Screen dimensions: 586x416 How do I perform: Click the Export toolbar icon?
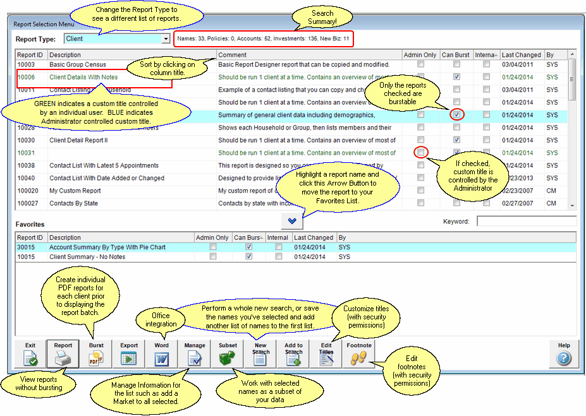pyautogui.click(x=129, y=358)
